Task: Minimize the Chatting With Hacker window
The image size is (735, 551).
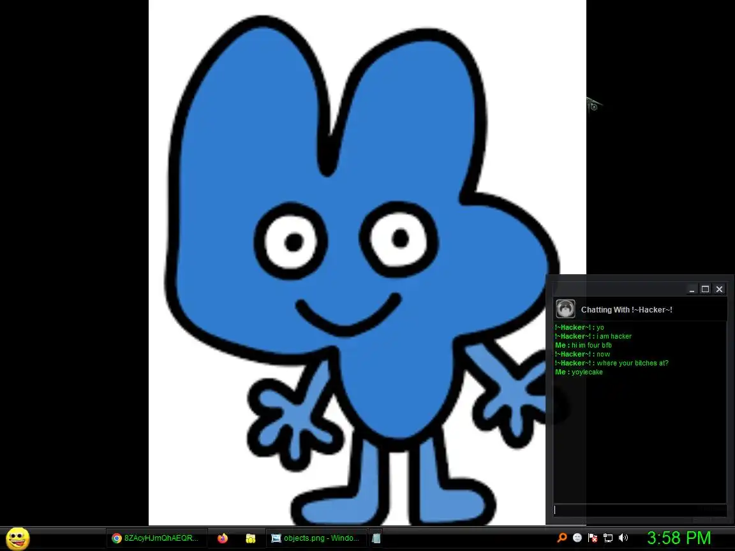Action: tap(692, 289)
